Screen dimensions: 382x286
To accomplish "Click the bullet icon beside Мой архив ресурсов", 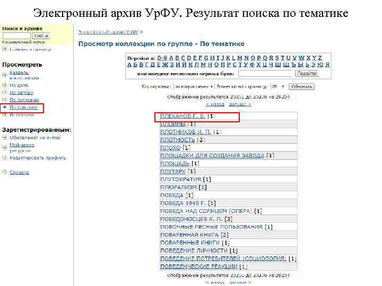I will click(x=4, y=147).
